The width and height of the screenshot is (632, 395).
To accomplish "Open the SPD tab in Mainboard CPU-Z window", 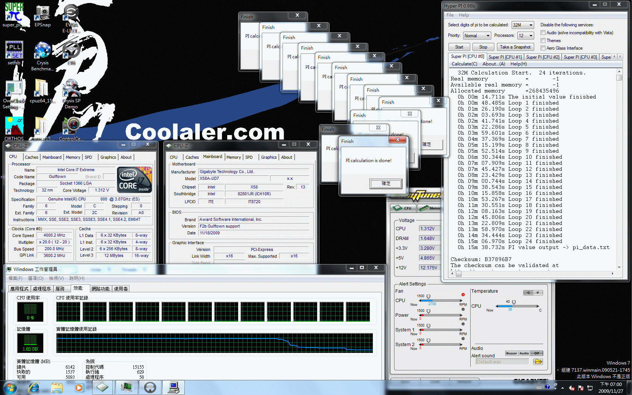I will point(249,157).
